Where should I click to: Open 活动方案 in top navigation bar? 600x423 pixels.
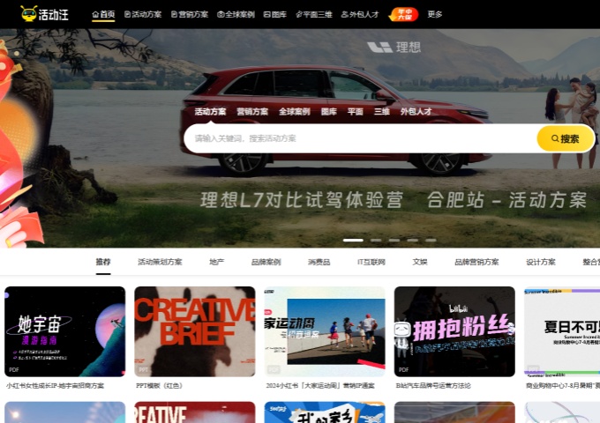pyautogui.click(x=143, y=14)
